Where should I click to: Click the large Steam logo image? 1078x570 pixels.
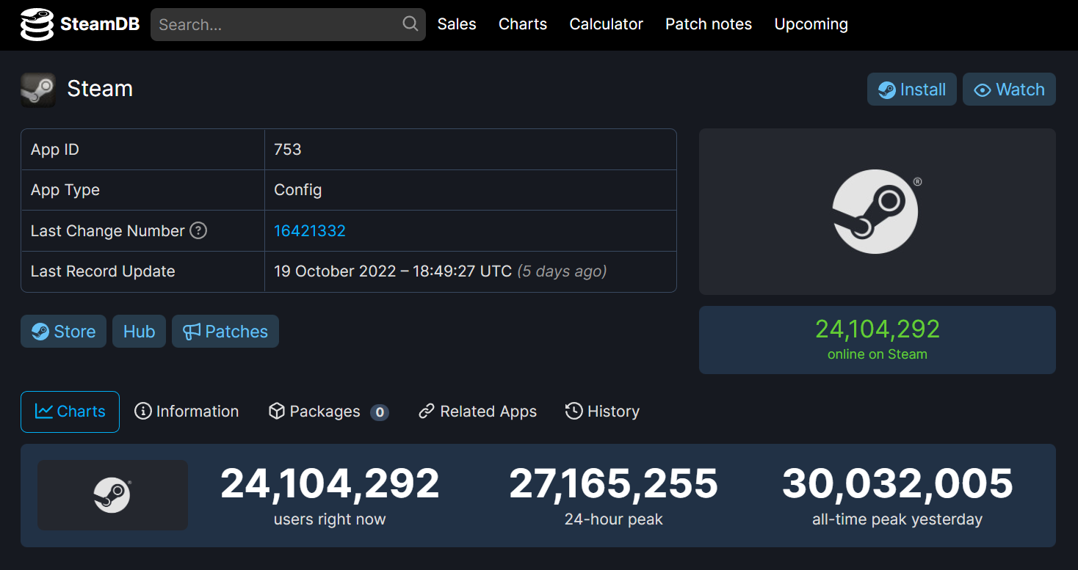click(877, 211)
